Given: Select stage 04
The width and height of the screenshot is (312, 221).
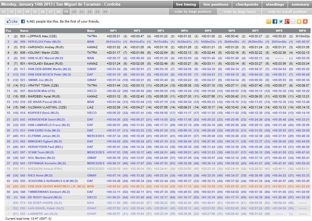Looking at the screenshot, I should 27,12.
